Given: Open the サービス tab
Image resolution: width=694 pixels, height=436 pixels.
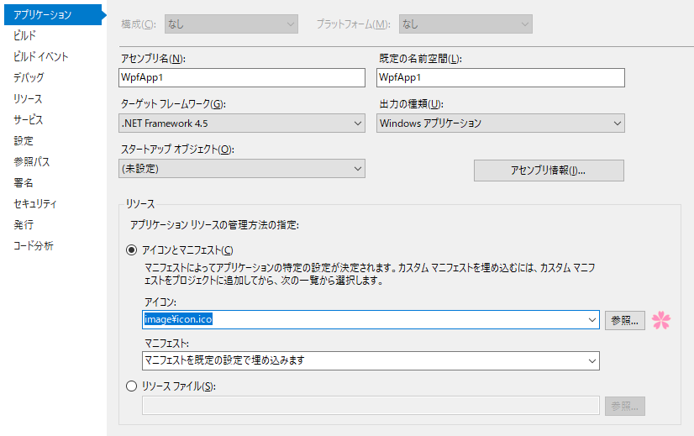Looking at the screenshot, I should (29, 119).
